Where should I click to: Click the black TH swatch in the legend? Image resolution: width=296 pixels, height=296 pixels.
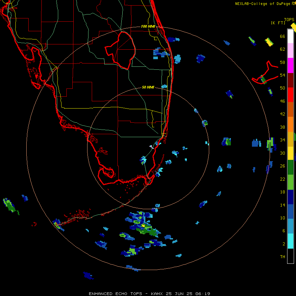pyautogui.click(x=290, y=256)
